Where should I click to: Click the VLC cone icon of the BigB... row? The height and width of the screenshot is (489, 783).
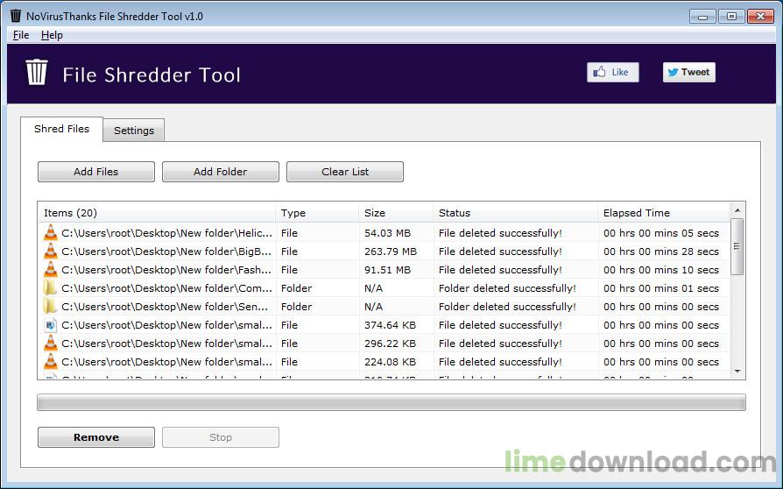51,252
